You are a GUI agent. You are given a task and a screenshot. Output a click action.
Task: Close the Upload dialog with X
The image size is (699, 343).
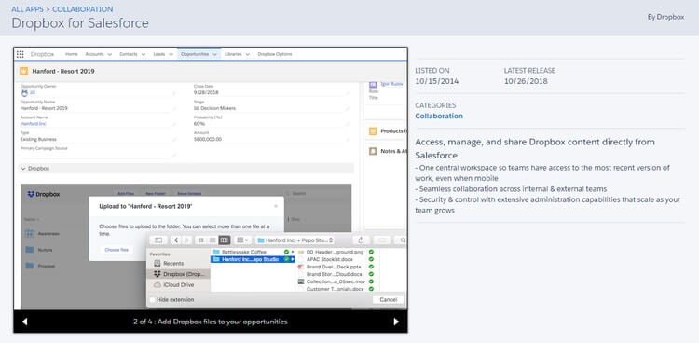click(276, 206)
